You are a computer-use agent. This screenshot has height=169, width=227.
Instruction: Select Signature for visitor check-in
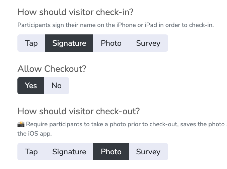[x=69, y=43]
